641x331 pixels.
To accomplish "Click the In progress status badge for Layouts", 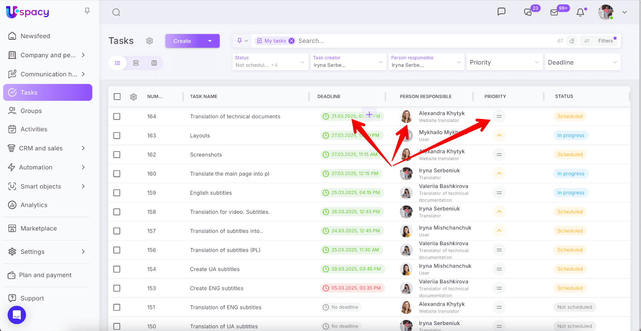I will pos(570,135).
